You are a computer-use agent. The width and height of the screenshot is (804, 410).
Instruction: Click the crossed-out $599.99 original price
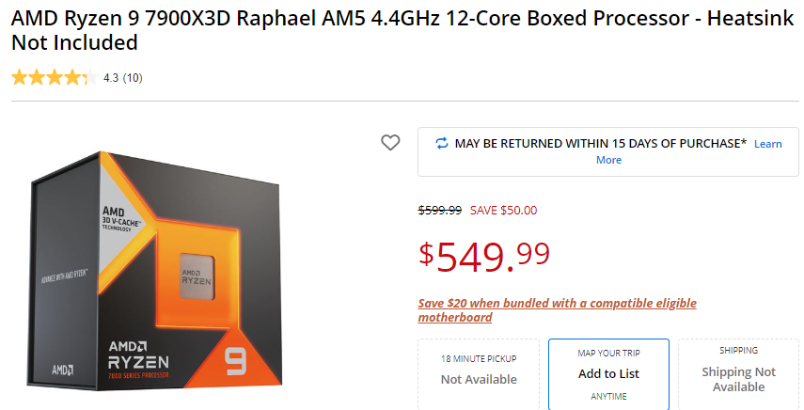pyautogui.click(x=439, y=211)
